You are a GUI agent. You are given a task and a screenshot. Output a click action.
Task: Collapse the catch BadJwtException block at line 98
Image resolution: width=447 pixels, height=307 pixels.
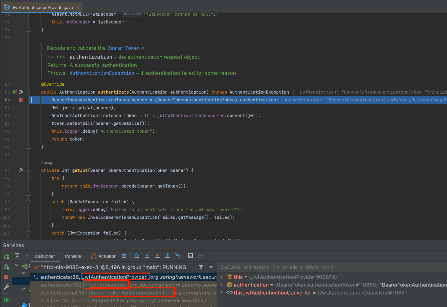click(29, 202)
